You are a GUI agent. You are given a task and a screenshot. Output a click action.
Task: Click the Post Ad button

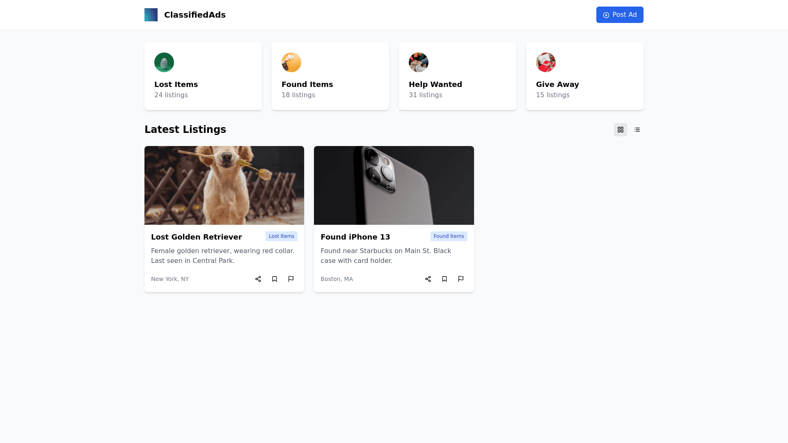(620, 15)
